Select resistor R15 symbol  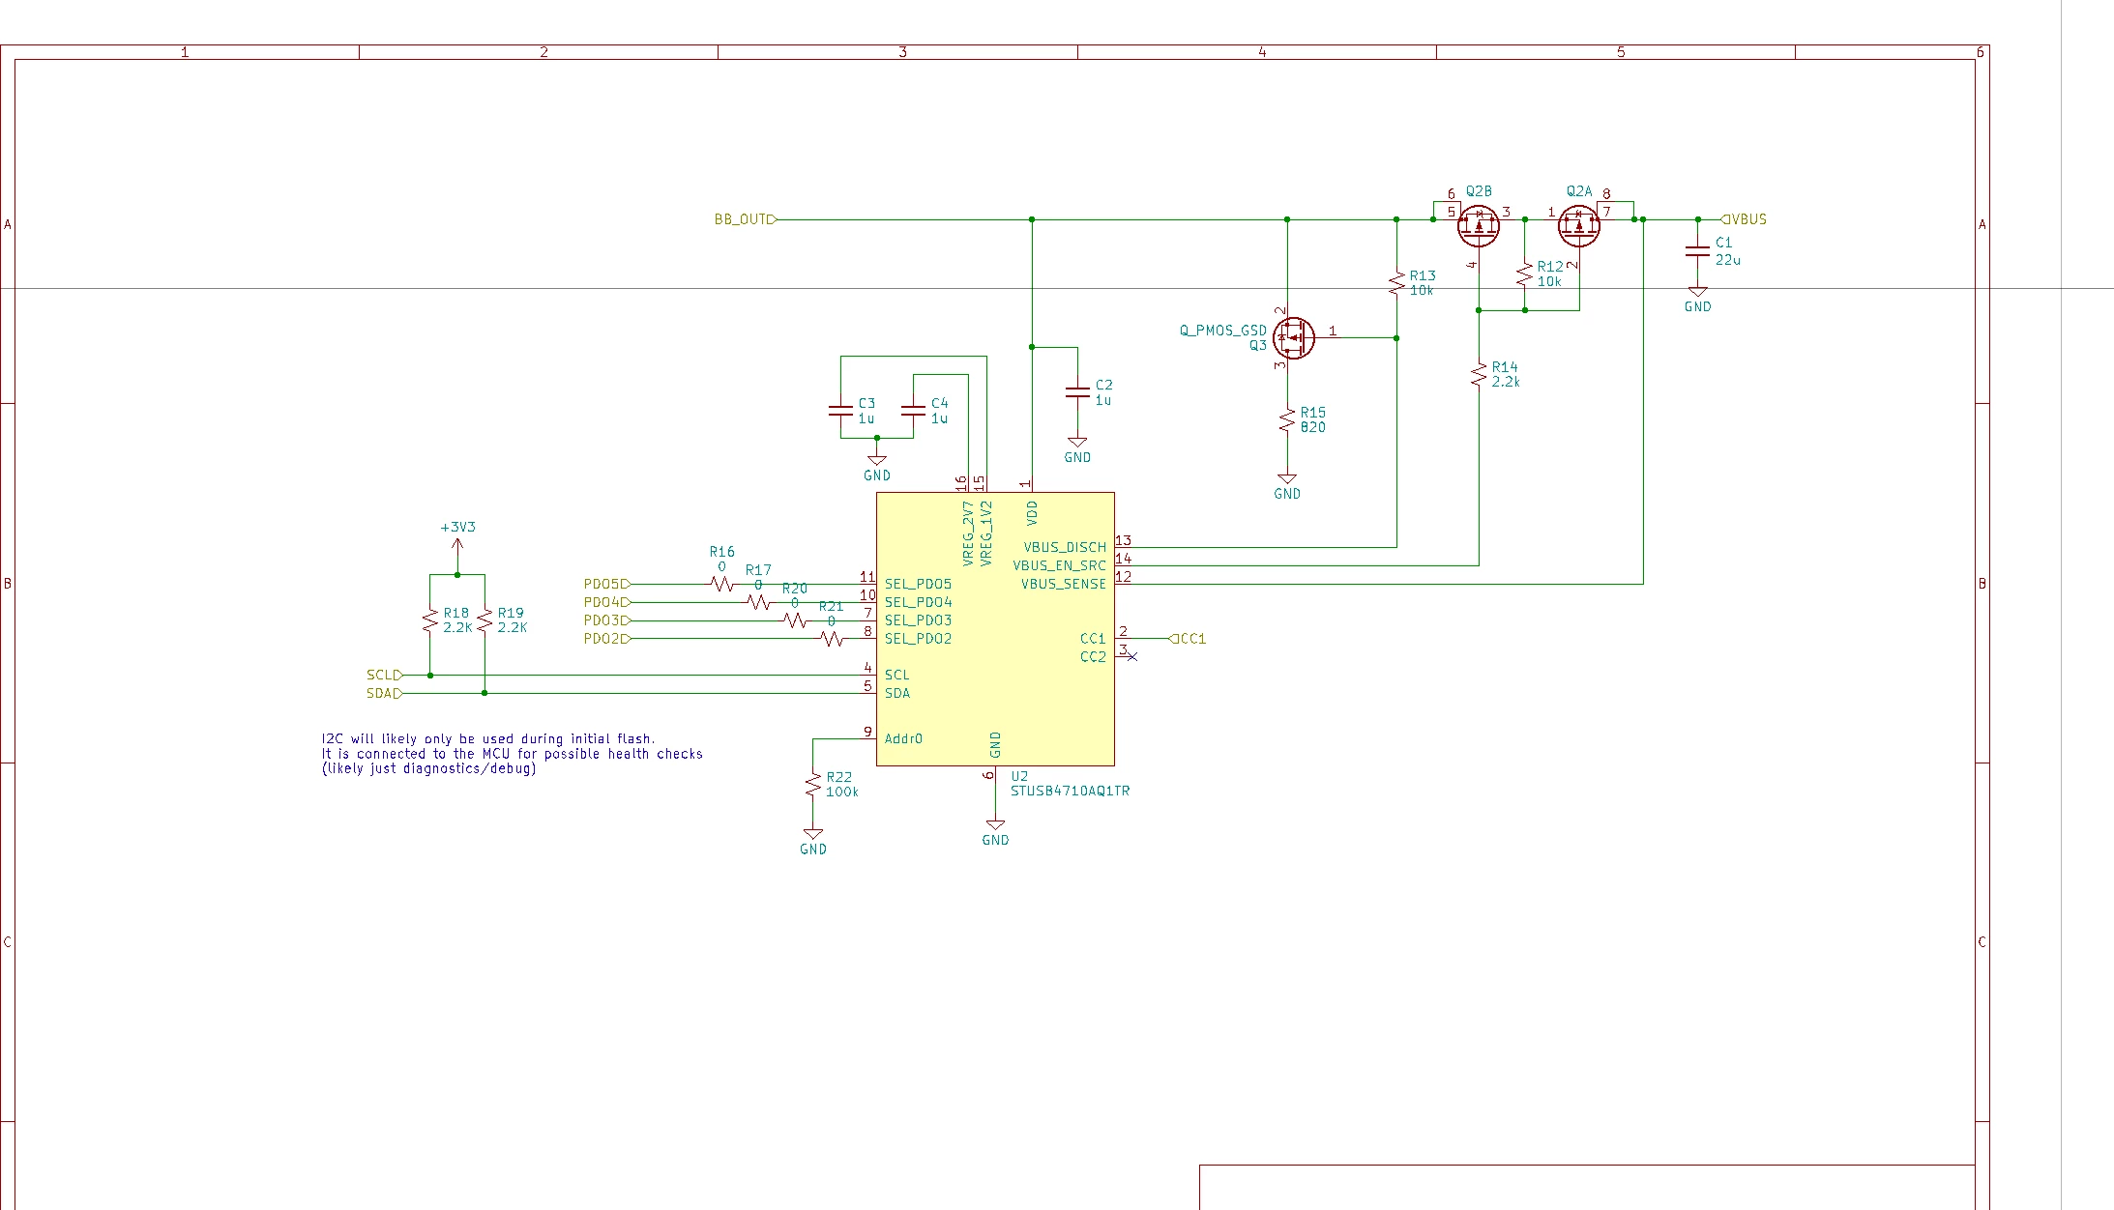pos(1287,420)
